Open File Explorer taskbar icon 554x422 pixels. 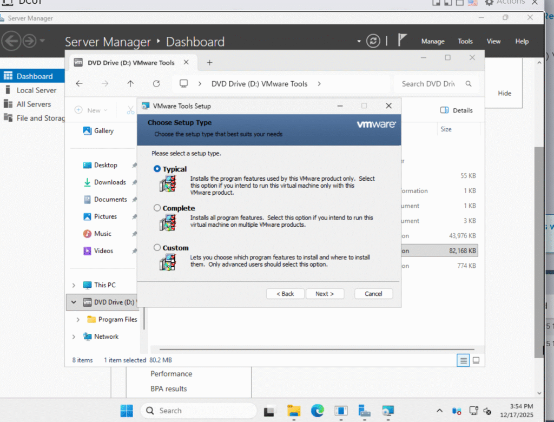coord(294,411)
